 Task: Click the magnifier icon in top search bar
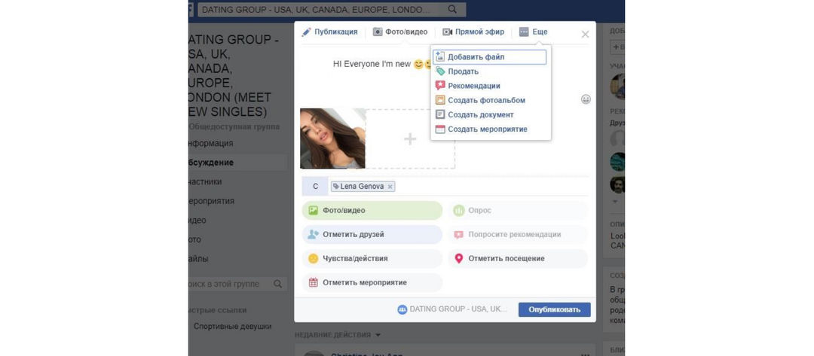(x=452, y=9)
